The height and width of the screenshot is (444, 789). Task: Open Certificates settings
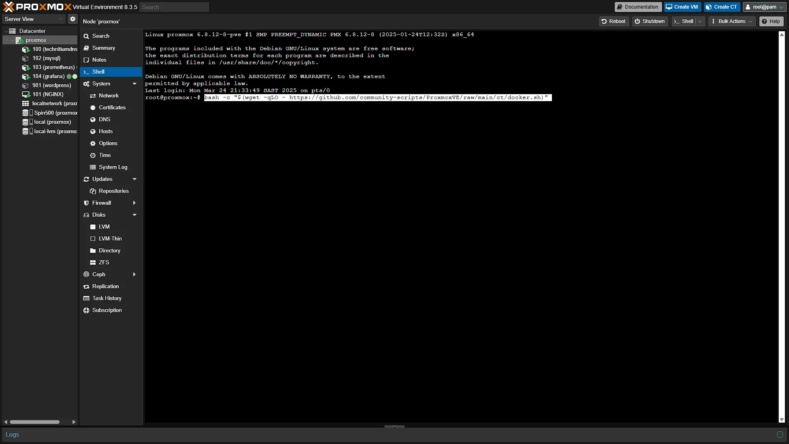point(111,108)
